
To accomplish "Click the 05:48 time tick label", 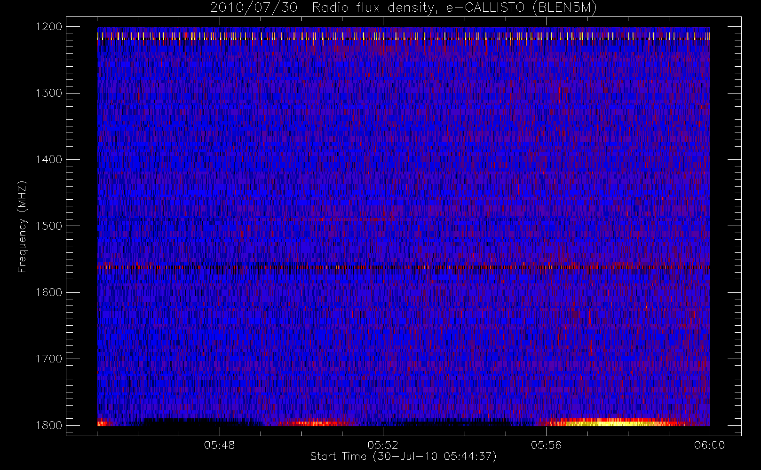I will (x=220, y=445).
